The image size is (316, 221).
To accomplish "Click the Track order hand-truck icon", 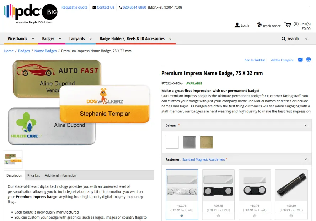I will click(x=259, y=25).
